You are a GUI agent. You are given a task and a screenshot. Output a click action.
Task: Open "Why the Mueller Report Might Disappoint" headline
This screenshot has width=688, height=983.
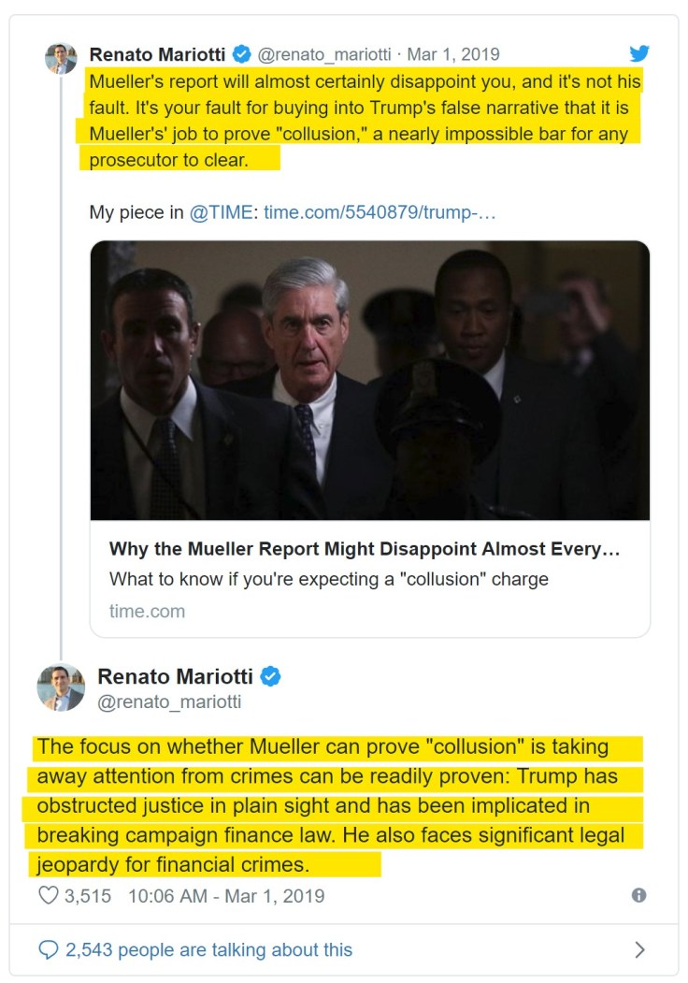coord(365,548)
